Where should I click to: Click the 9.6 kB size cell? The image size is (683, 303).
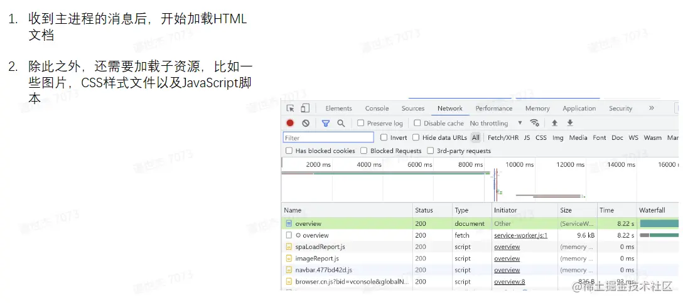coord(578,235)
